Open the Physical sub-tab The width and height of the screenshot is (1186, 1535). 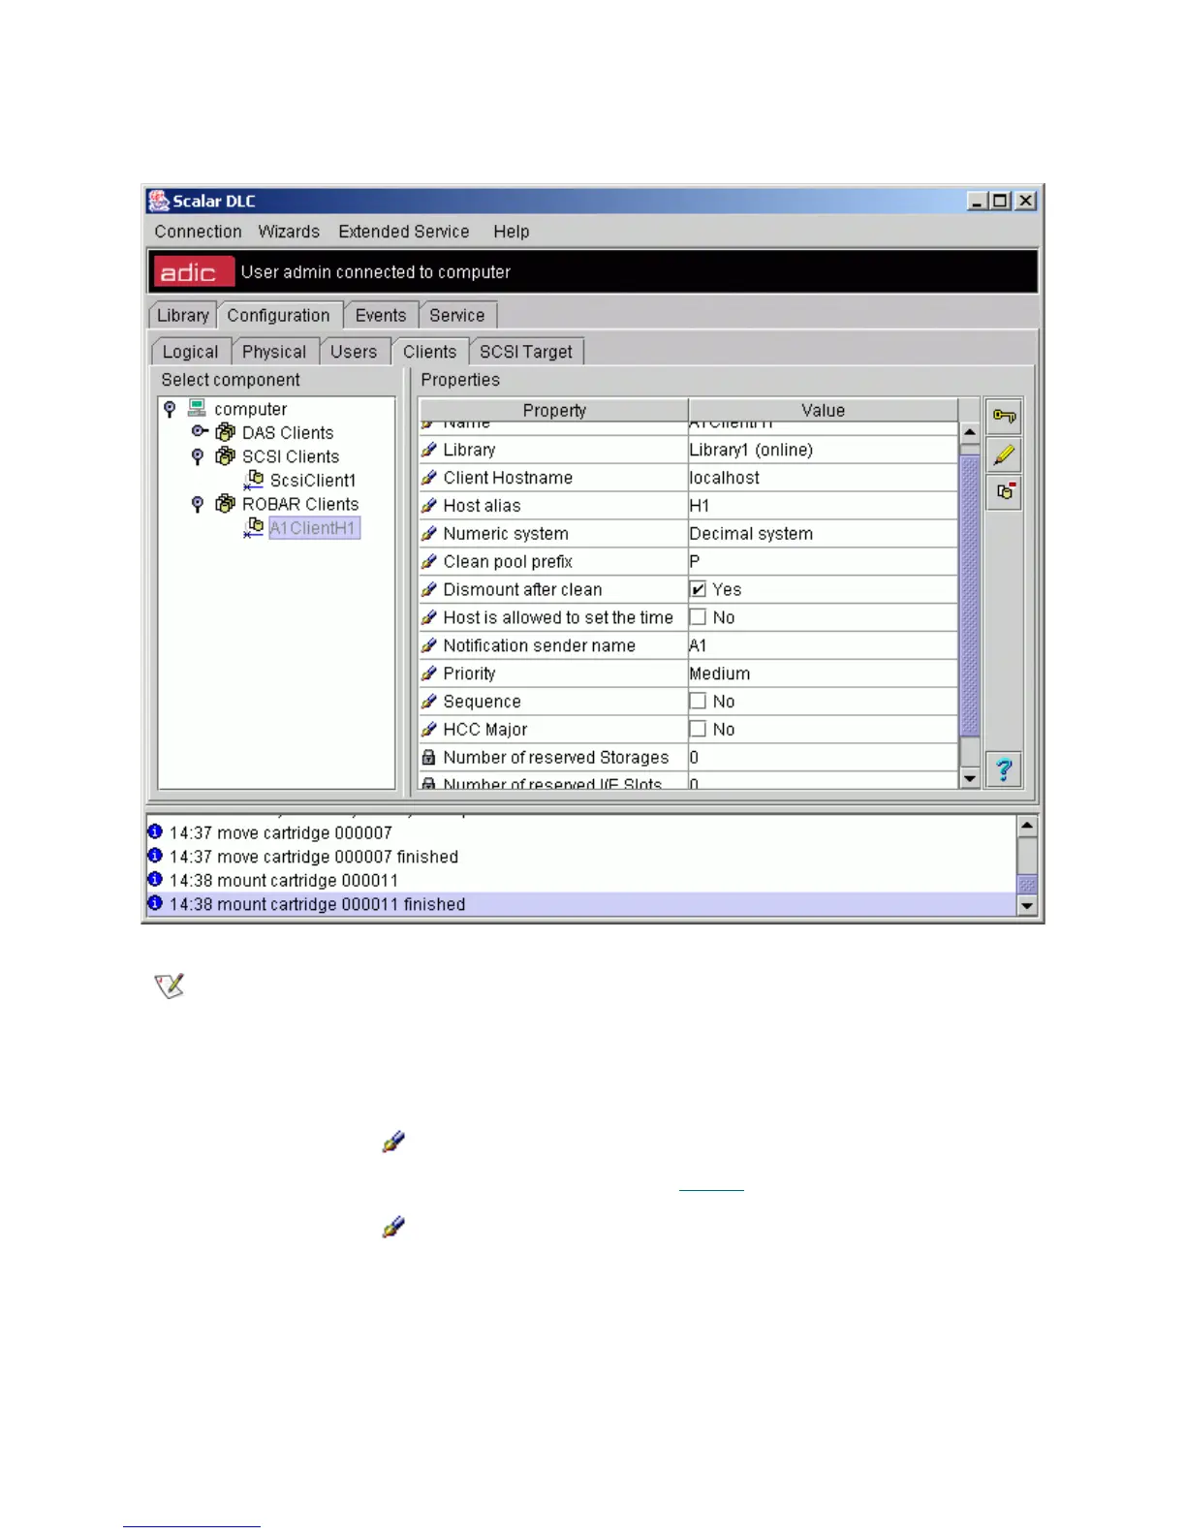point(274,352)
